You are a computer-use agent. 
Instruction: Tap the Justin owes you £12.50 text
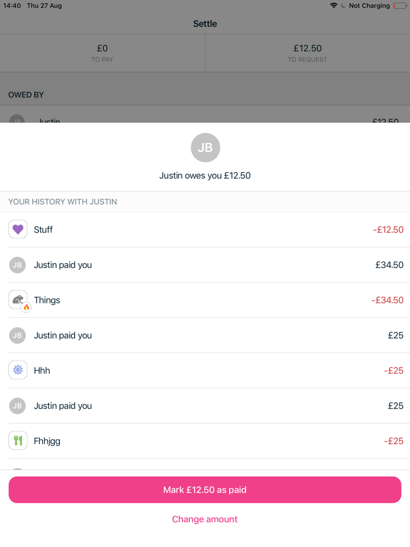point(205,175)
